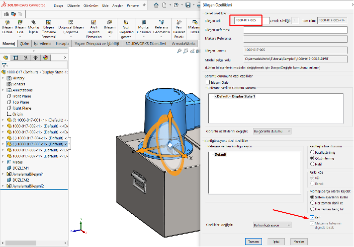This screenshot has width=354, height=247.
Task: Select <Default>_Display State 1 entry
Action: point(235,96)
